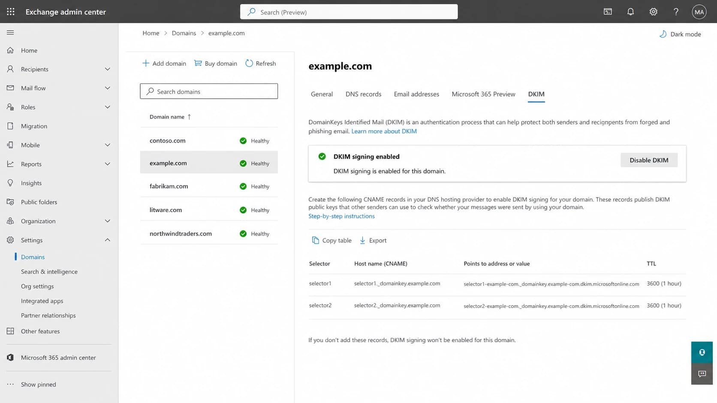
Task: Open Integrated apps
Action: click(42, 301)
